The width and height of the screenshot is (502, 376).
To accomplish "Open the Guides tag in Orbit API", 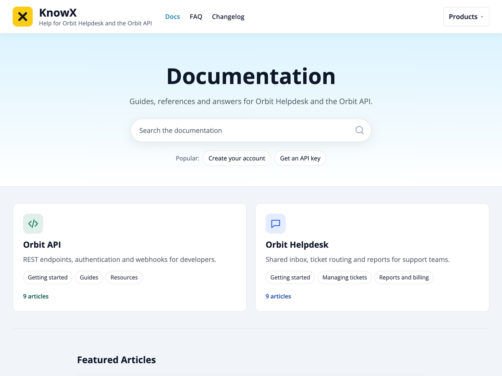I will [89, 277].
